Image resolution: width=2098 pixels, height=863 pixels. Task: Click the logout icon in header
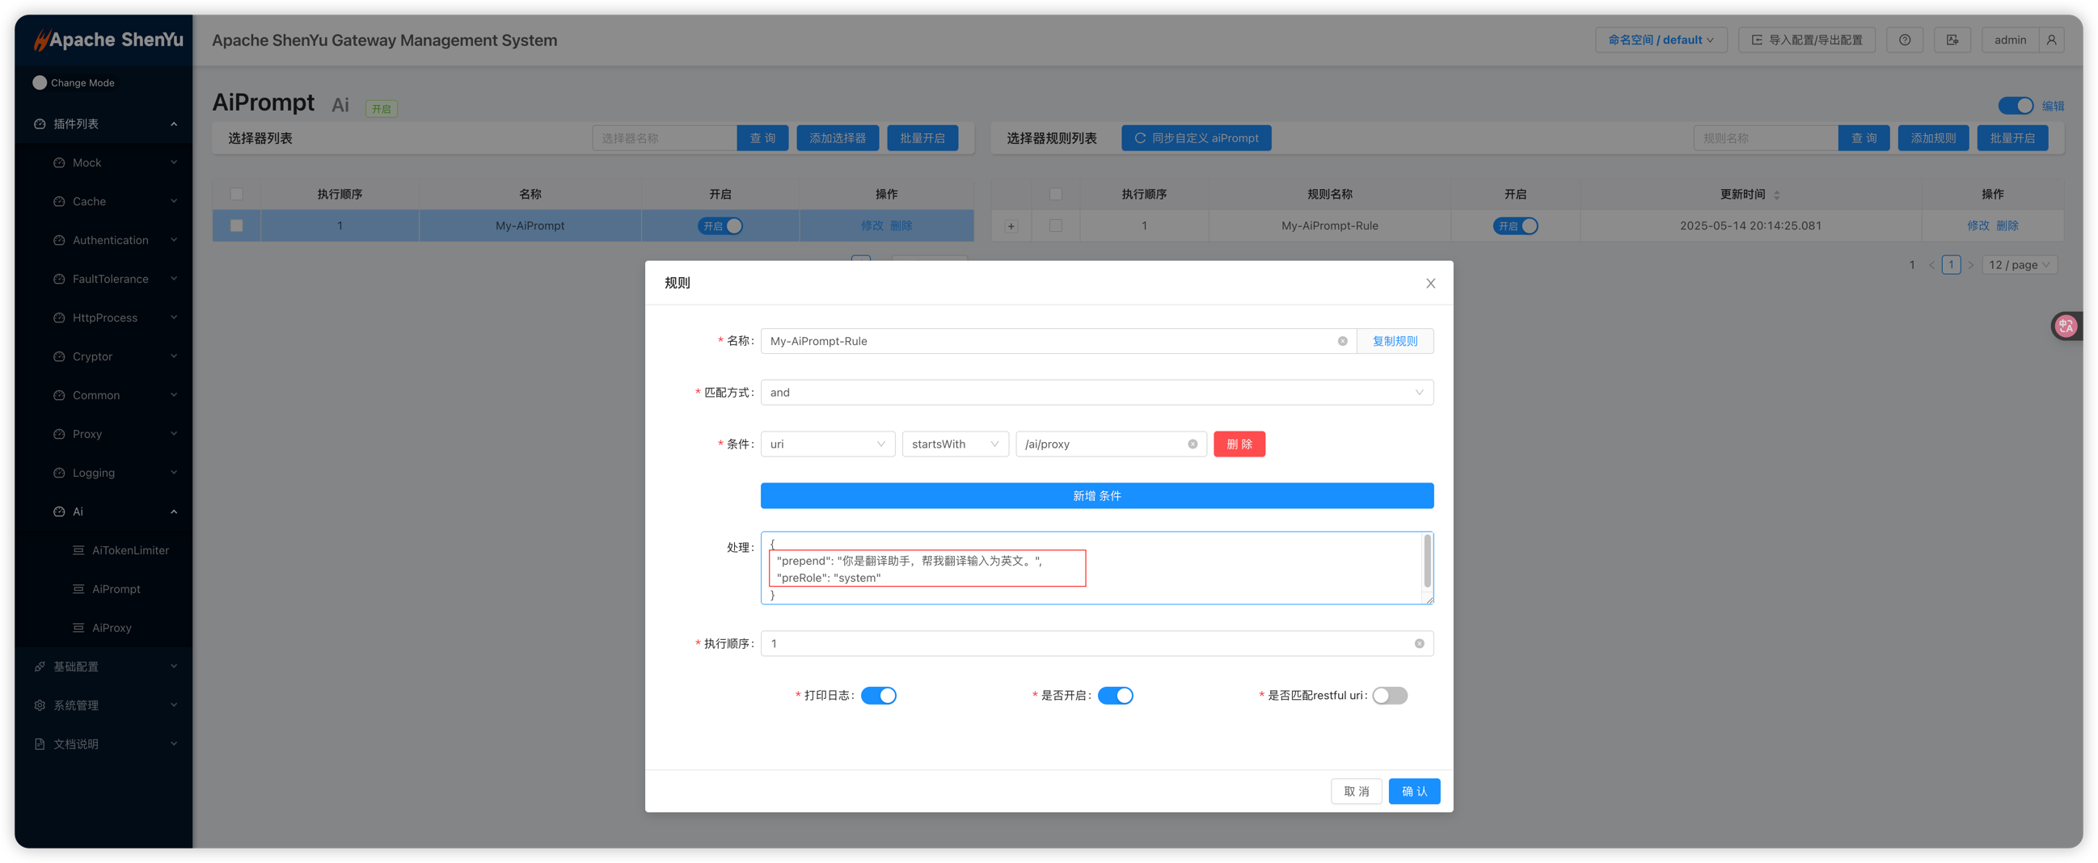coord(1952,40)
